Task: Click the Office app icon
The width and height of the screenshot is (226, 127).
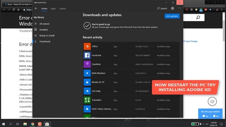Action: tap(87, 46)
